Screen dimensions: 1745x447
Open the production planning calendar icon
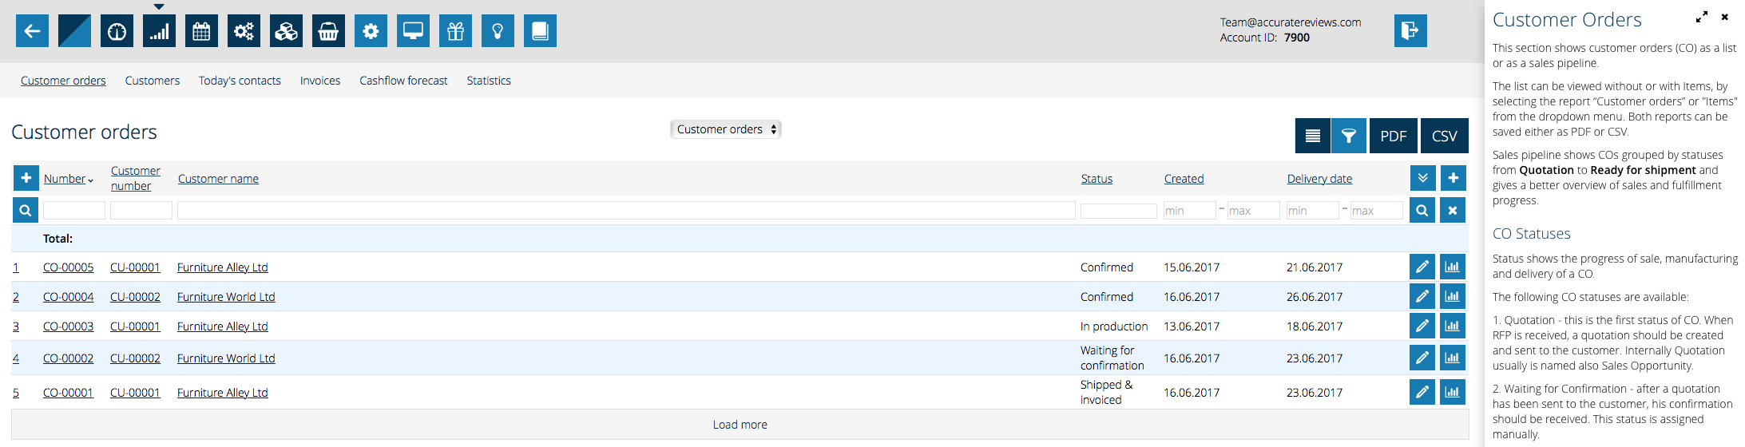click(201, 31)
